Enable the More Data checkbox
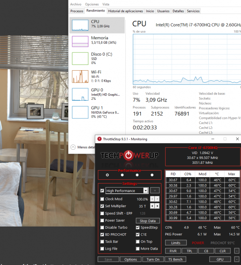Image resolution: width=241 pixels, height=265 pixels. pyautogui.click(x=138, y=249)
